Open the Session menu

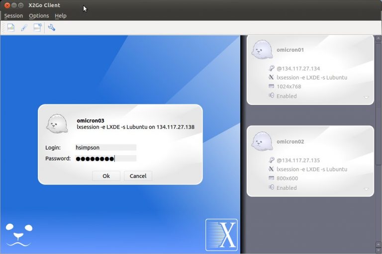click(x=13, y=16)
